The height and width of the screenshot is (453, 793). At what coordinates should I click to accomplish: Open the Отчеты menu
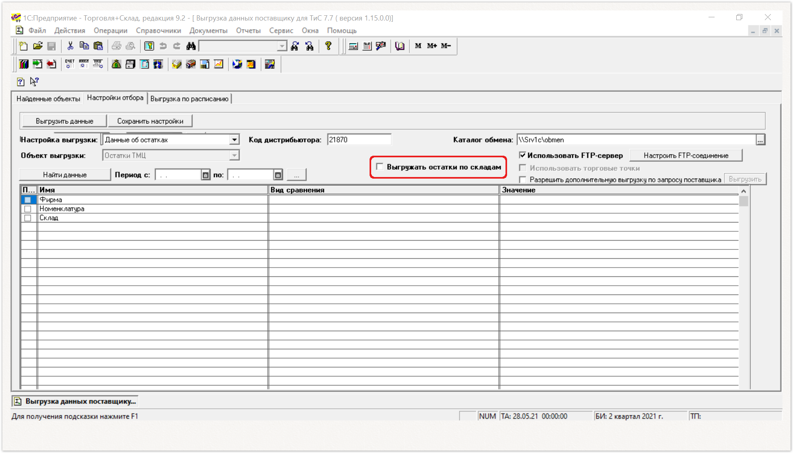point(248,31)
